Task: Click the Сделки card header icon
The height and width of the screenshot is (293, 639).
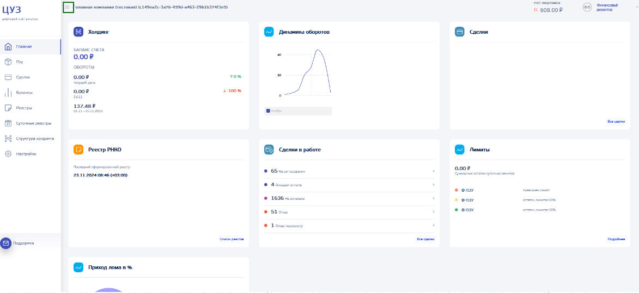Action: (460, 32)
